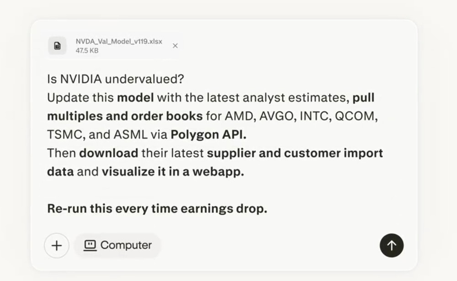This screenshot has width=457, height=281.
Task: Click the word "Computer" label
Action: click(x=126, y=245)
